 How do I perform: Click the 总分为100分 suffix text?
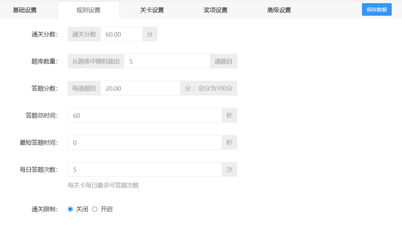click(x=215, y=88)
